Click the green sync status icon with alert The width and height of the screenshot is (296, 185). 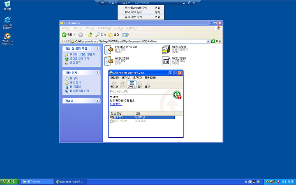tap(177, 95)
